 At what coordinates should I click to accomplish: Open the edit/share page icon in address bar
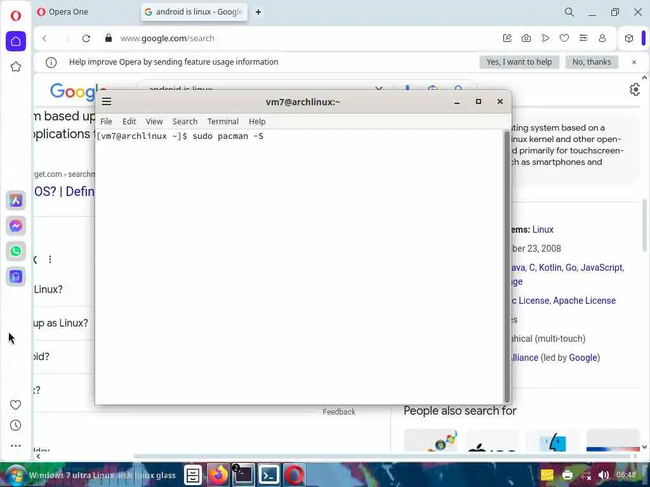coord(507,38)
